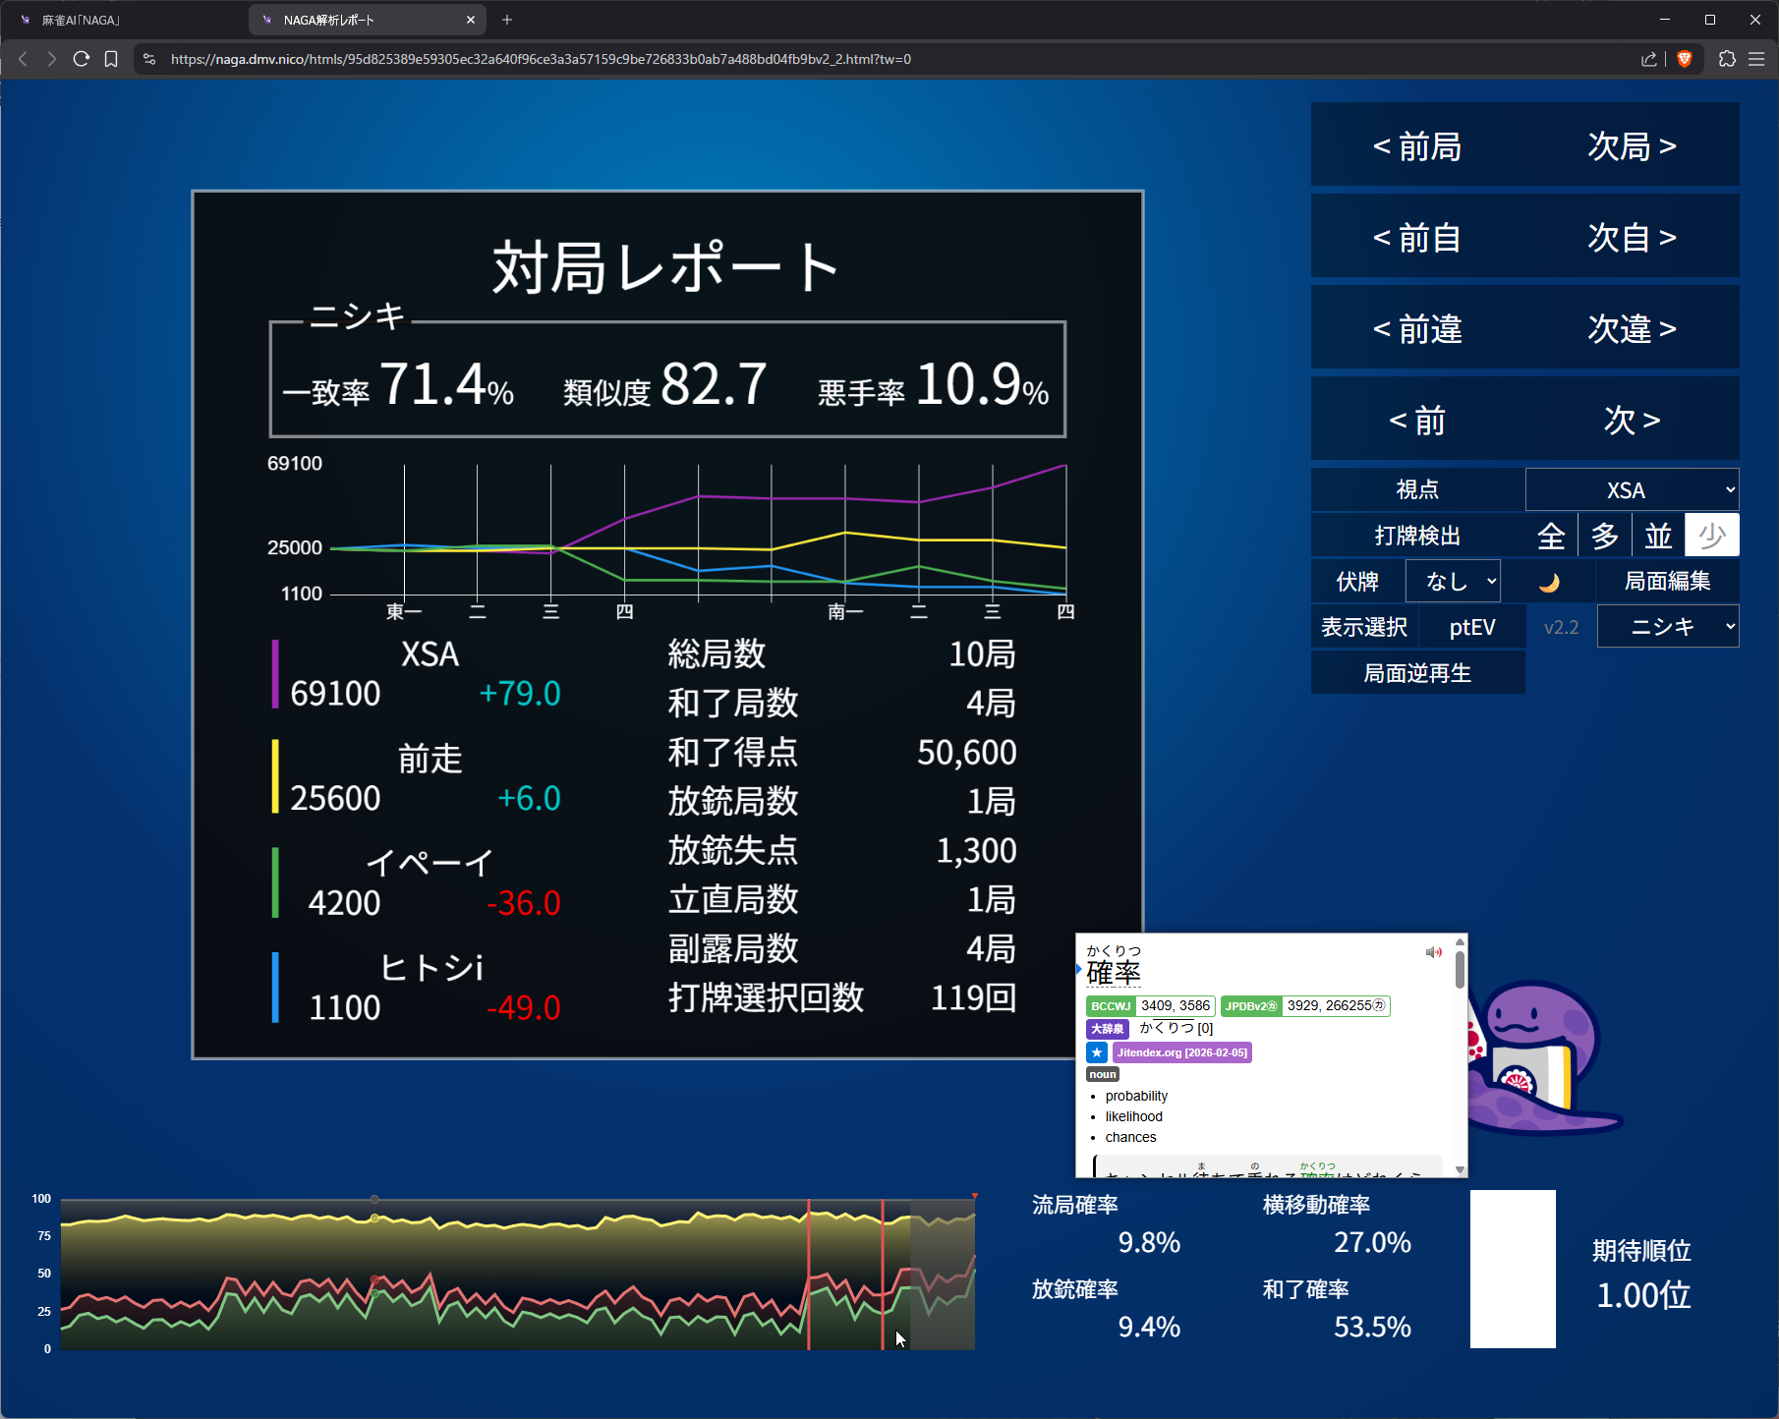Expand the 伏牌 なし dropdown
1779x1419 pixels.
pos(1453,582)
